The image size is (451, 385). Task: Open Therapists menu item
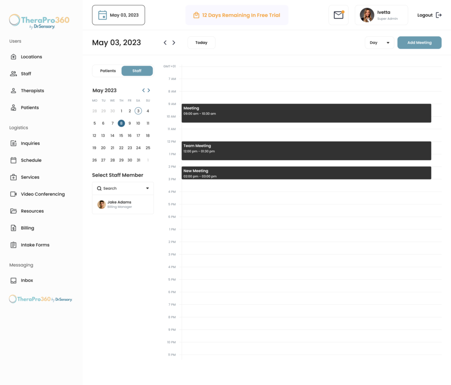tap(33, 91)
